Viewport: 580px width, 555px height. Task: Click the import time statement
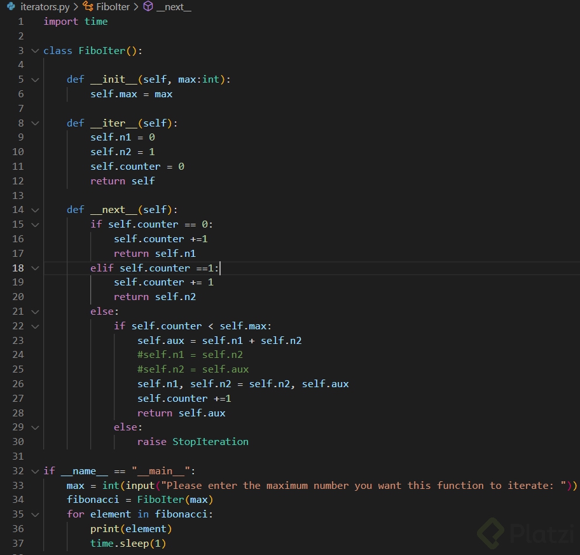click(75, 21)
